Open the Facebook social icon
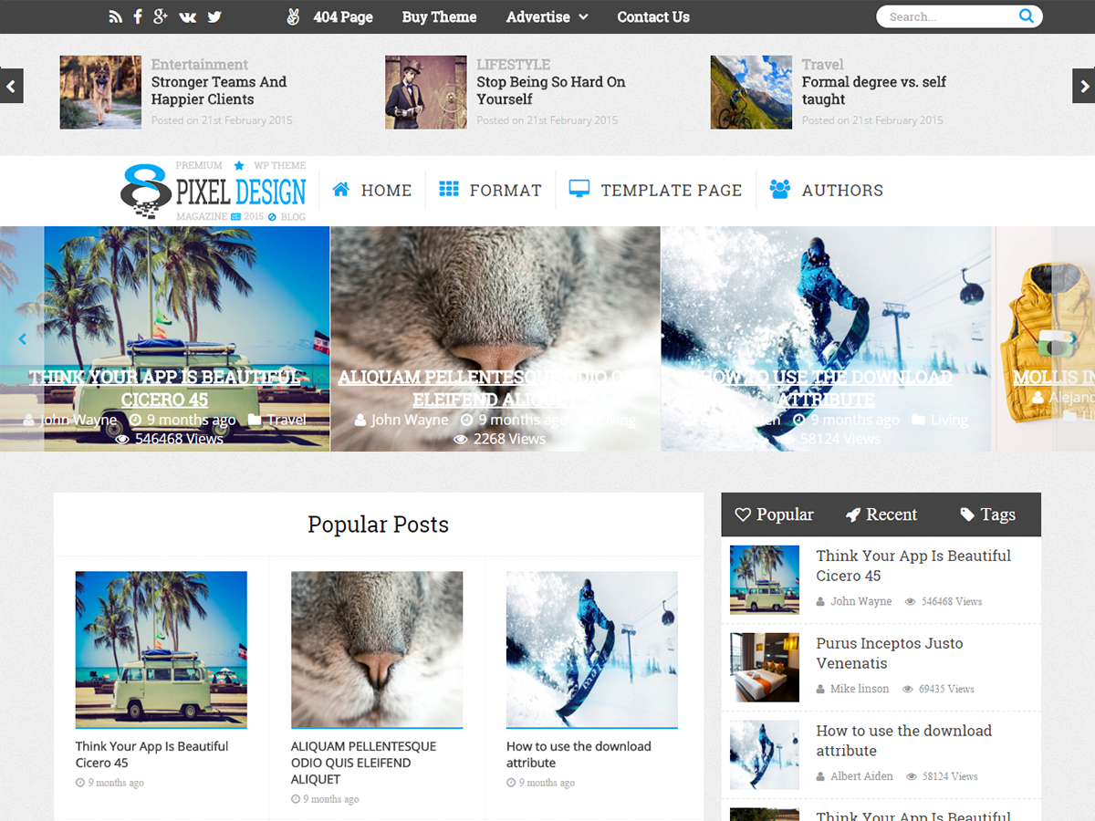 138,17
